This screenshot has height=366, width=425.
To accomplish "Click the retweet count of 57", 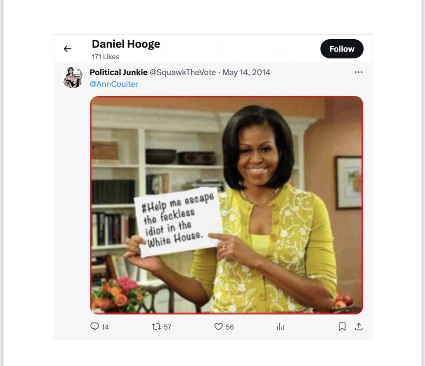I will coord(167,327).
